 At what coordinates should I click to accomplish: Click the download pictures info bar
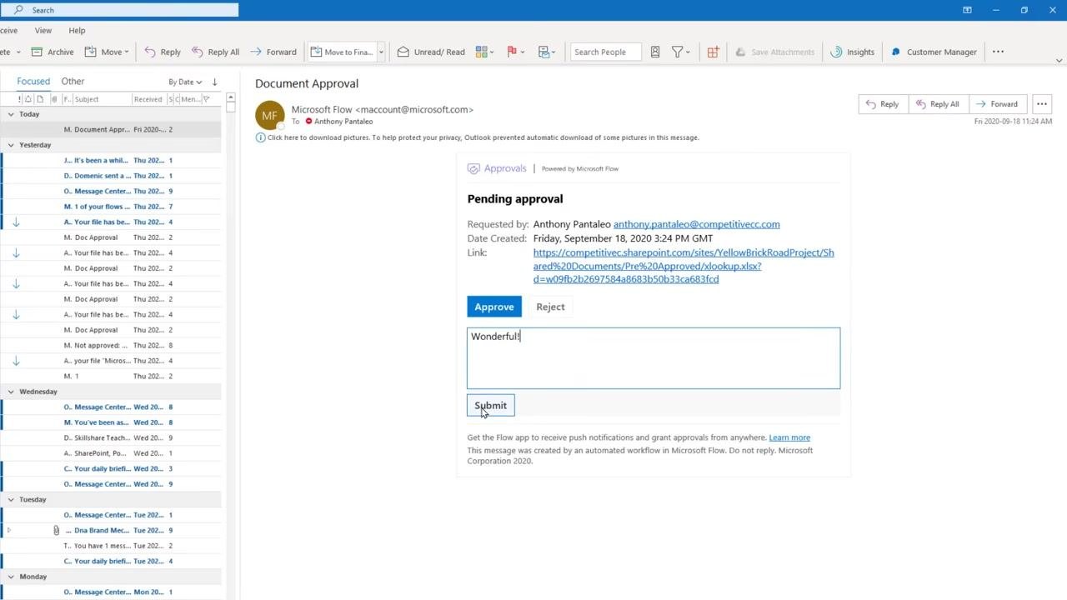478,137
